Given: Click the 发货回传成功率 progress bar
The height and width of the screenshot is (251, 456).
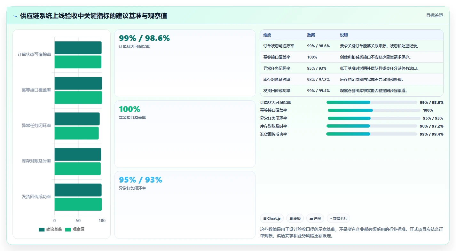Looking at the screenshot, I should (372, 134).
